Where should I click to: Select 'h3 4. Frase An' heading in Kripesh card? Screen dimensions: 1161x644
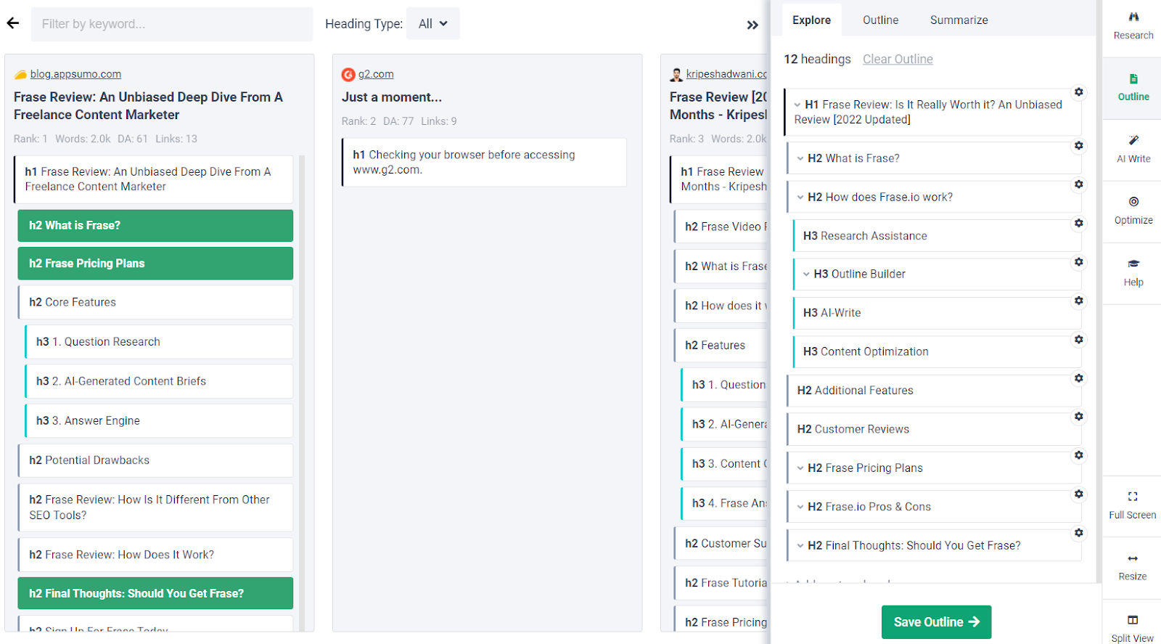click(724, 503)
